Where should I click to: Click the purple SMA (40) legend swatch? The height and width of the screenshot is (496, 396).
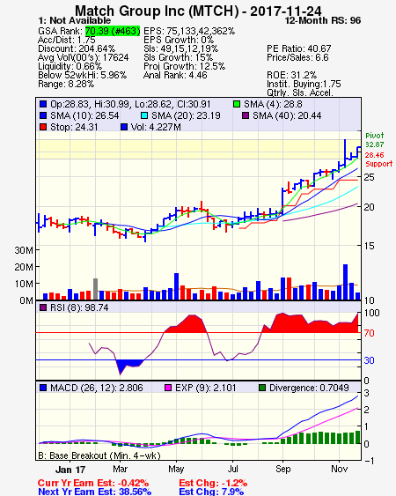[246, 115]
